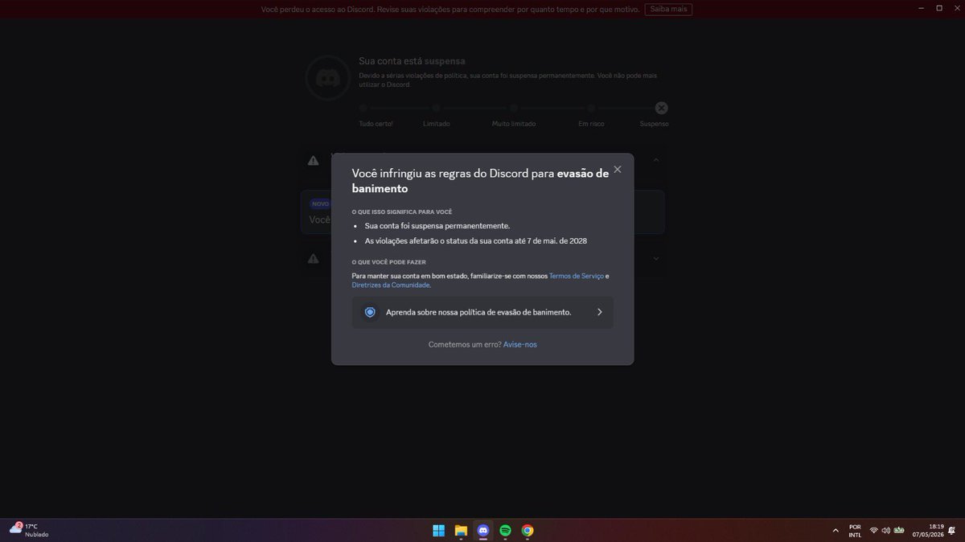Screen dimensions: 965x542
Task: Click the NOVO badge on the violation card
Action: (x=320, y=204)
